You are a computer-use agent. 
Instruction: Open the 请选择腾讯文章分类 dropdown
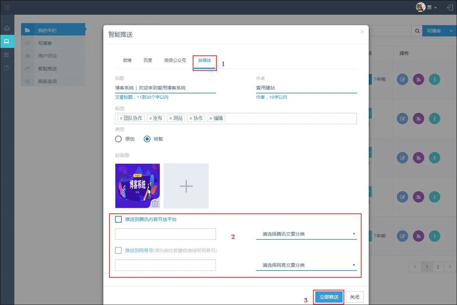306,234
